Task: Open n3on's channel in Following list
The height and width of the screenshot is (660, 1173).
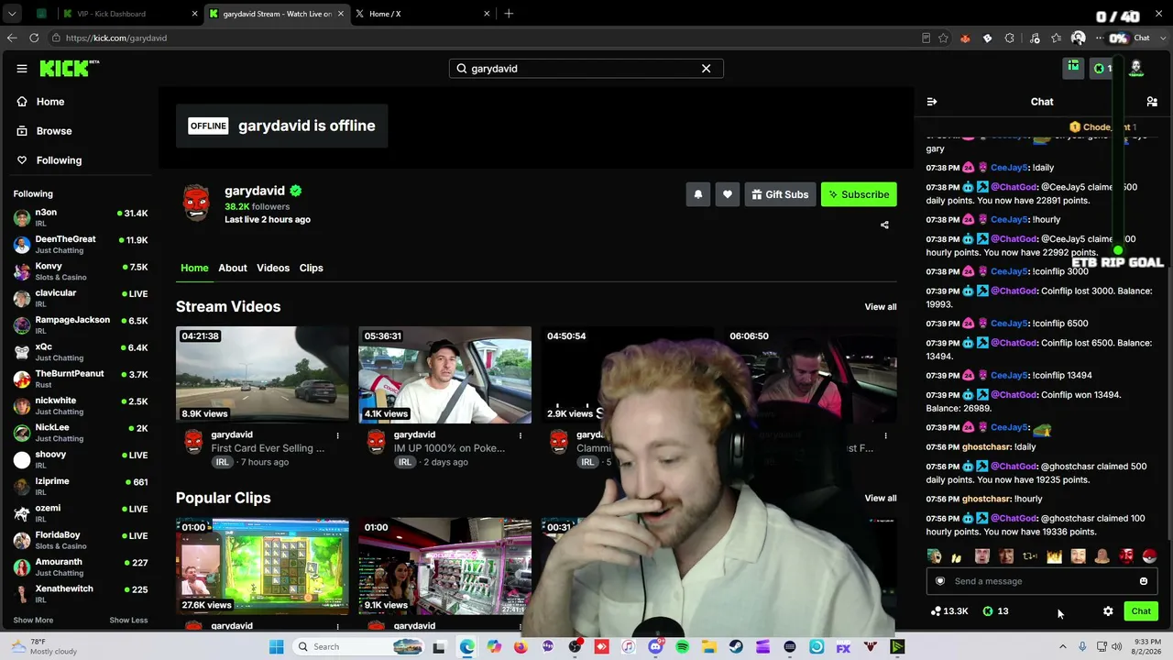Action: pos(81,217)
